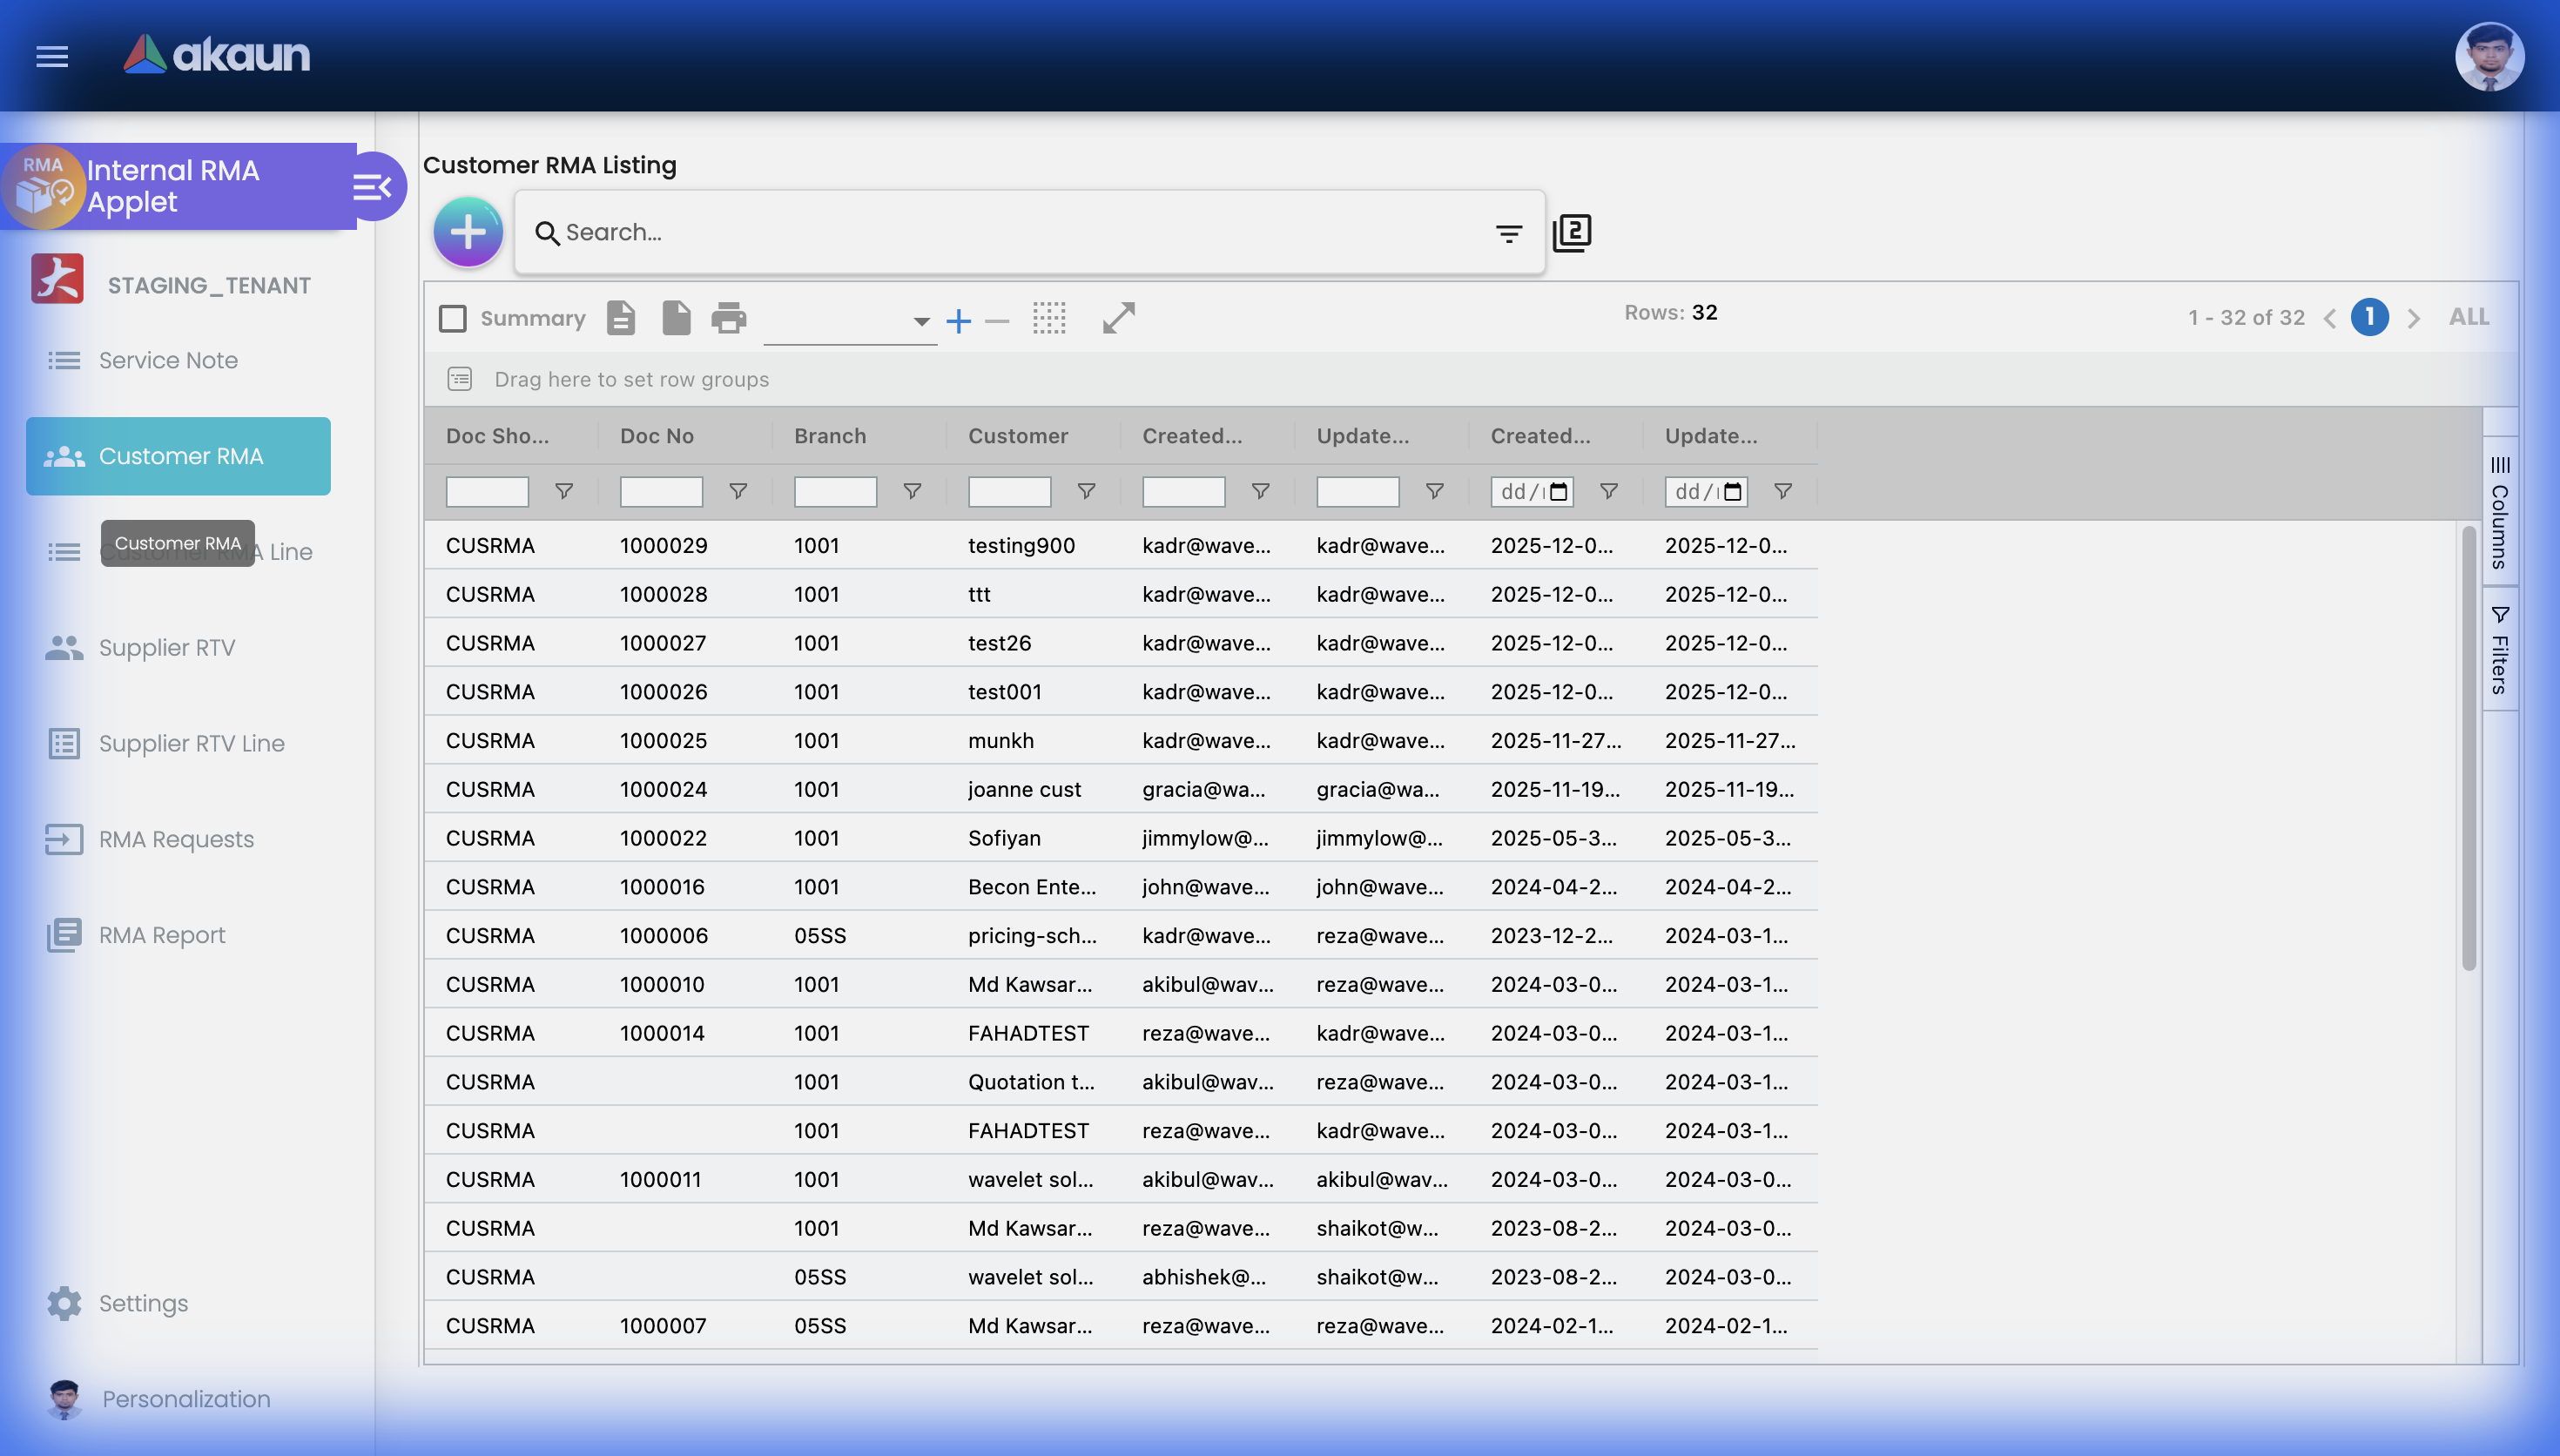Viewport: 2560px width, 1456px height.
Task: Open RMA Report from the sidebar
Action: point(163,935)
